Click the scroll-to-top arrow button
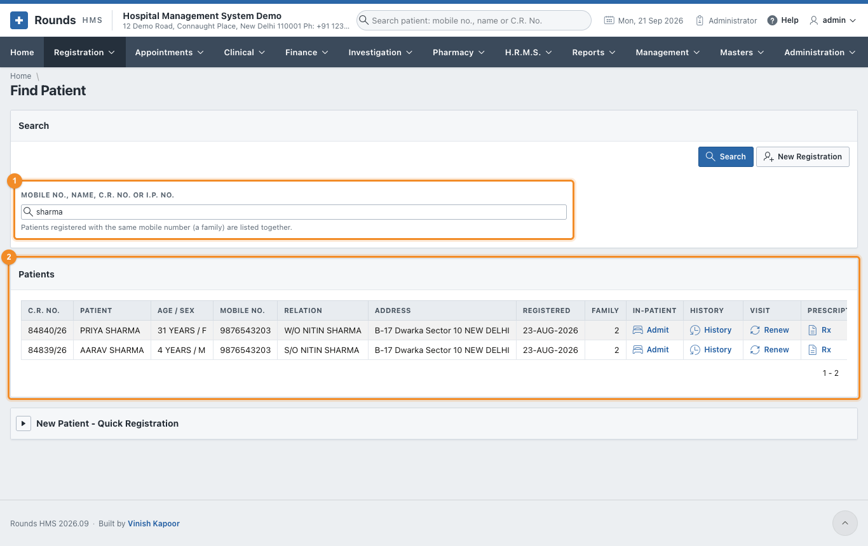868x546 pixels. click(x=845, y=523)
